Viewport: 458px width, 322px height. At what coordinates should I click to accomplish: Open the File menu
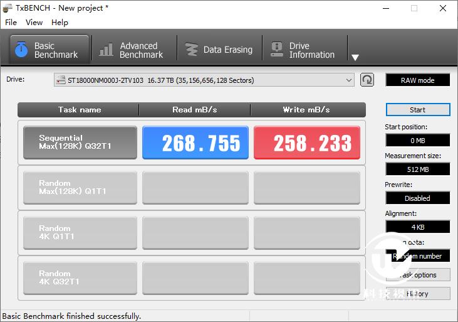click(x=11, y=22)
